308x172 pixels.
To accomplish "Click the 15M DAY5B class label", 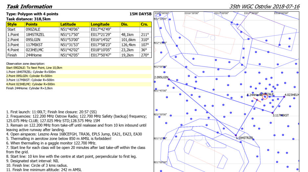I will (x=141, y=14).
